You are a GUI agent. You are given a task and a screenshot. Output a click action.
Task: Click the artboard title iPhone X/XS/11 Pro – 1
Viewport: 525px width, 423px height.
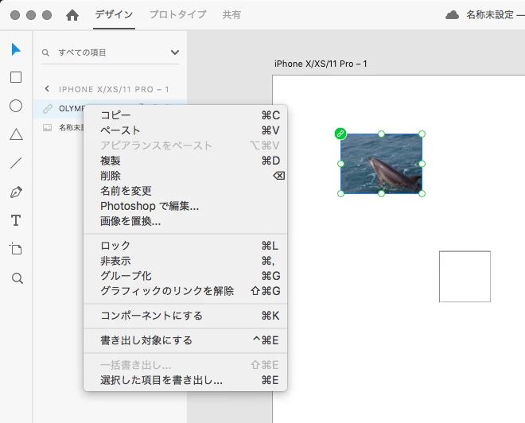[x=321, y=64]
